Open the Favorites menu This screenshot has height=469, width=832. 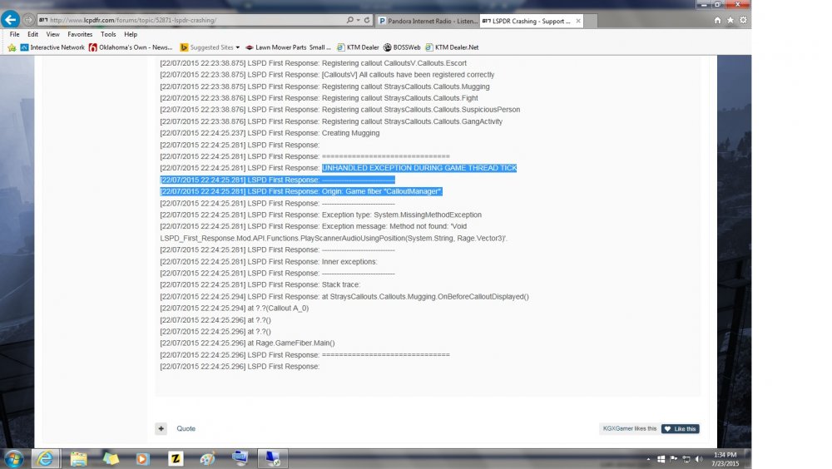(x=80, y=34)
